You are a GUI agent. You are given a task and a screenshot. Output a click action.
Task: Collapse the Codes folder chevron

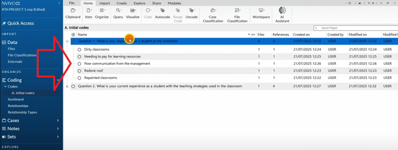pyautogui.click(x=5, y=87)
